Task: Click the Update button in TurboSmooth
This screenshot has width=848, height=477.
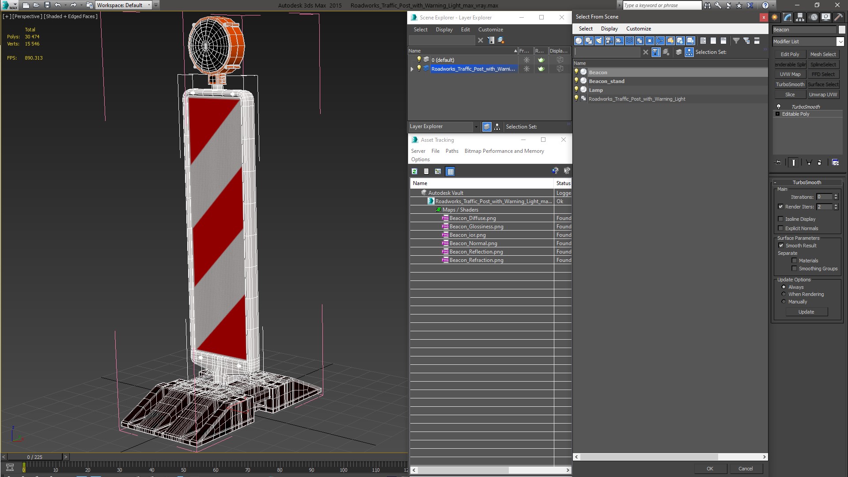Action: coord(806,312)
